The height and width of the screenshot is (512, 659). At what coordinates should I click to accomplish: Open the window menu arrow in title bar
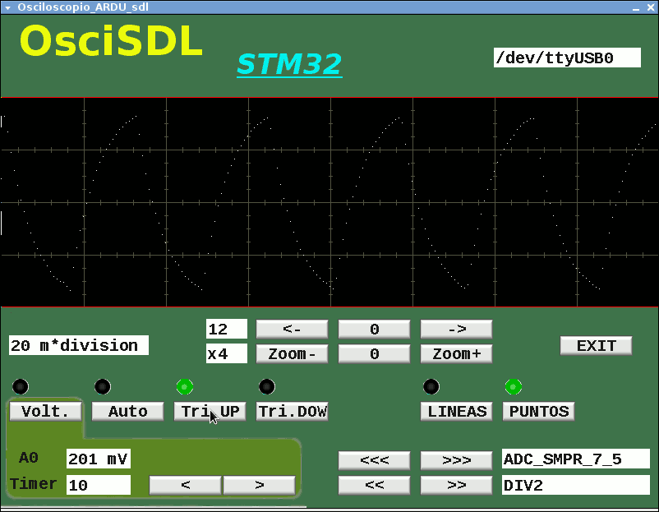point(7,7)
